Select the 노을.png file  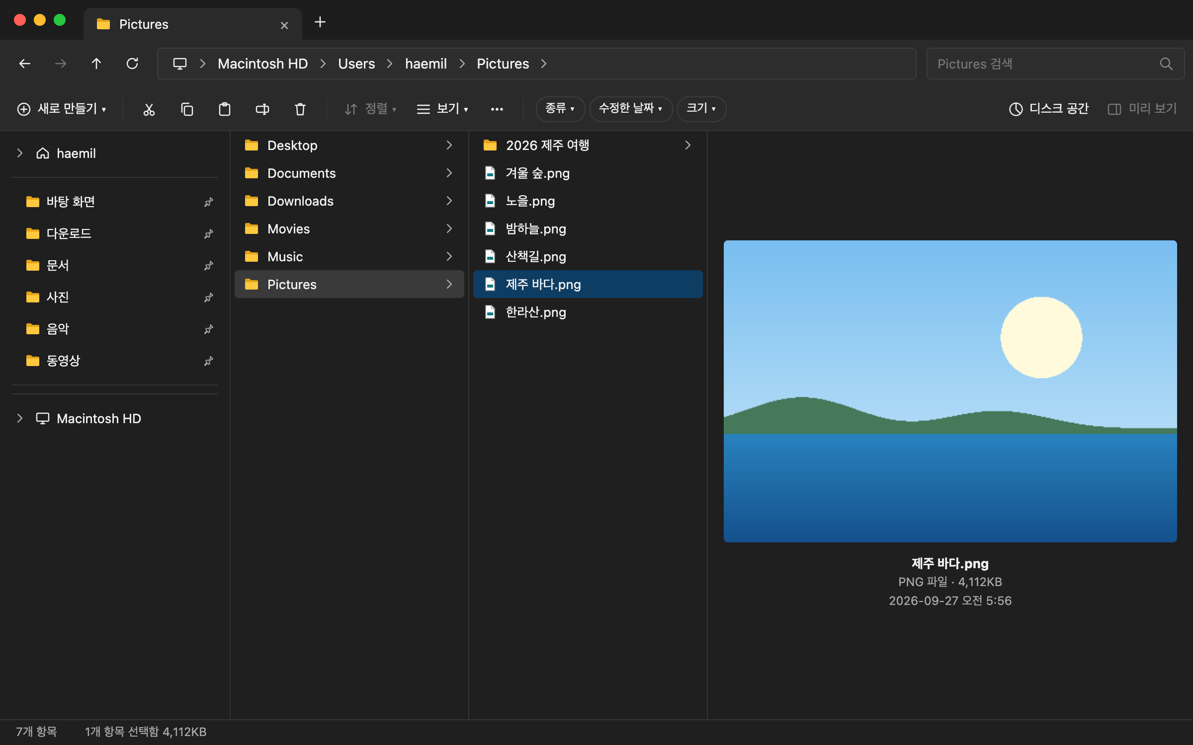[x=588, y=201]
